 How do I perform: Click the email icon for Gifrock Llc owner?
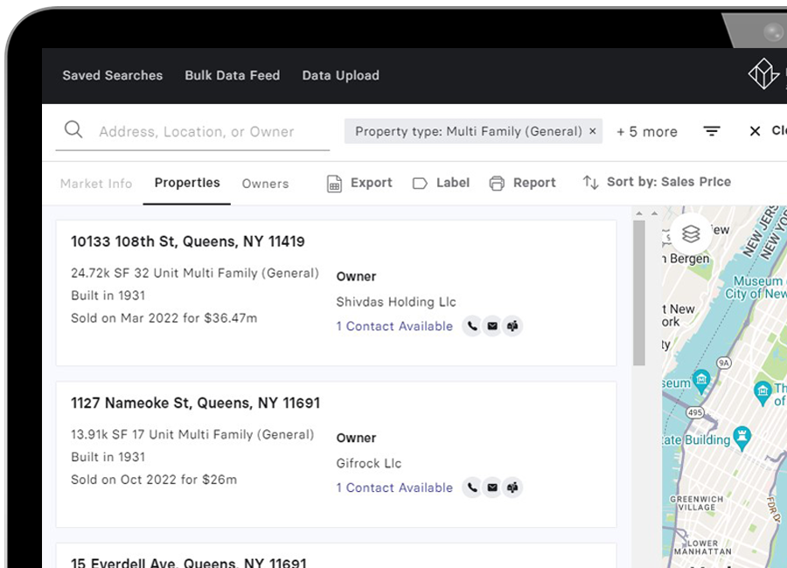coord(492,488)
